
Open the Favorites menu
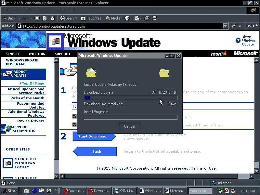(44, 10)
